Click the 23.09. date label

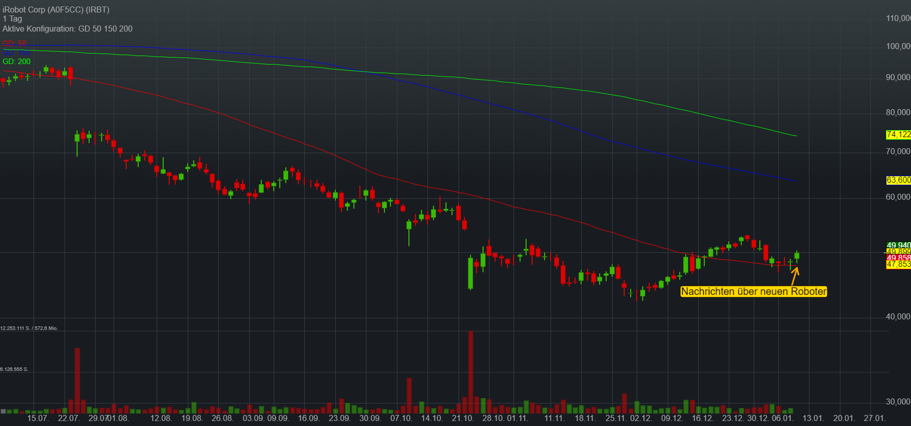click(x=339, y=418)
